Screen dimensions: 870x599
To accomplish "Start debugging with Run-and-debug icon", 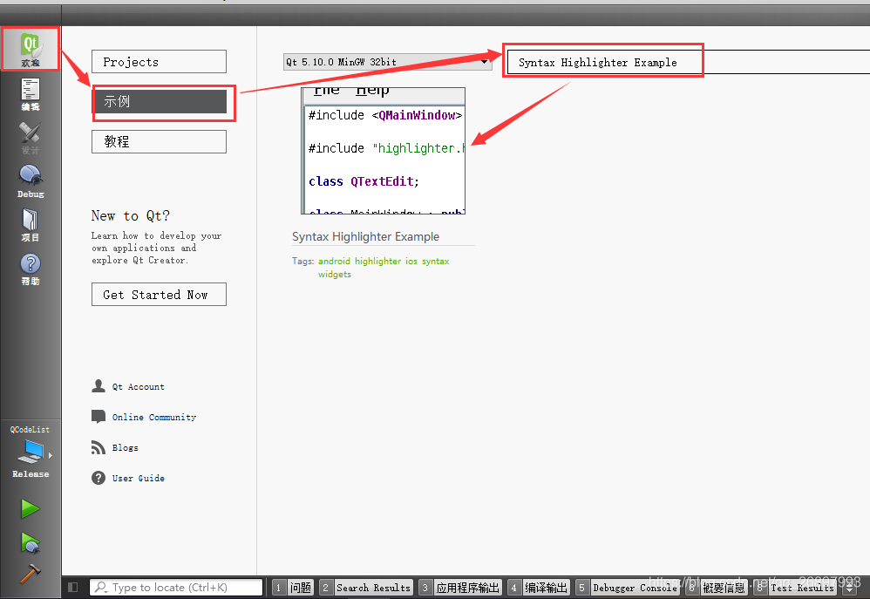I will [30, 542].
